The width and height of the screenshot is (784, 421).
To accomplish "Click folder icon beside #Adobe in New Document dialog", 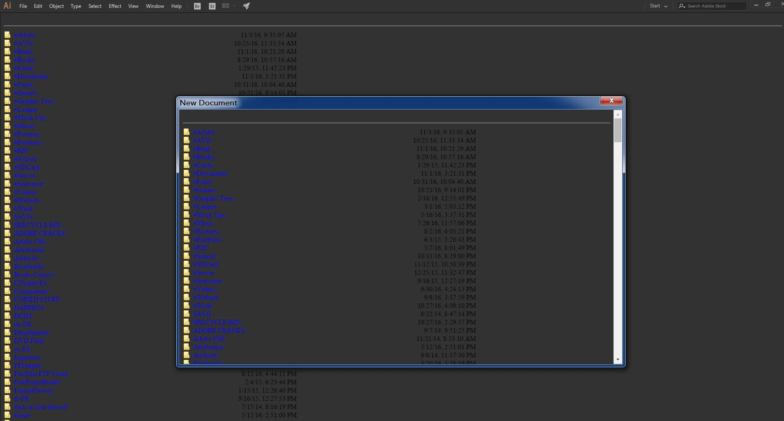I will click(187, 132).
